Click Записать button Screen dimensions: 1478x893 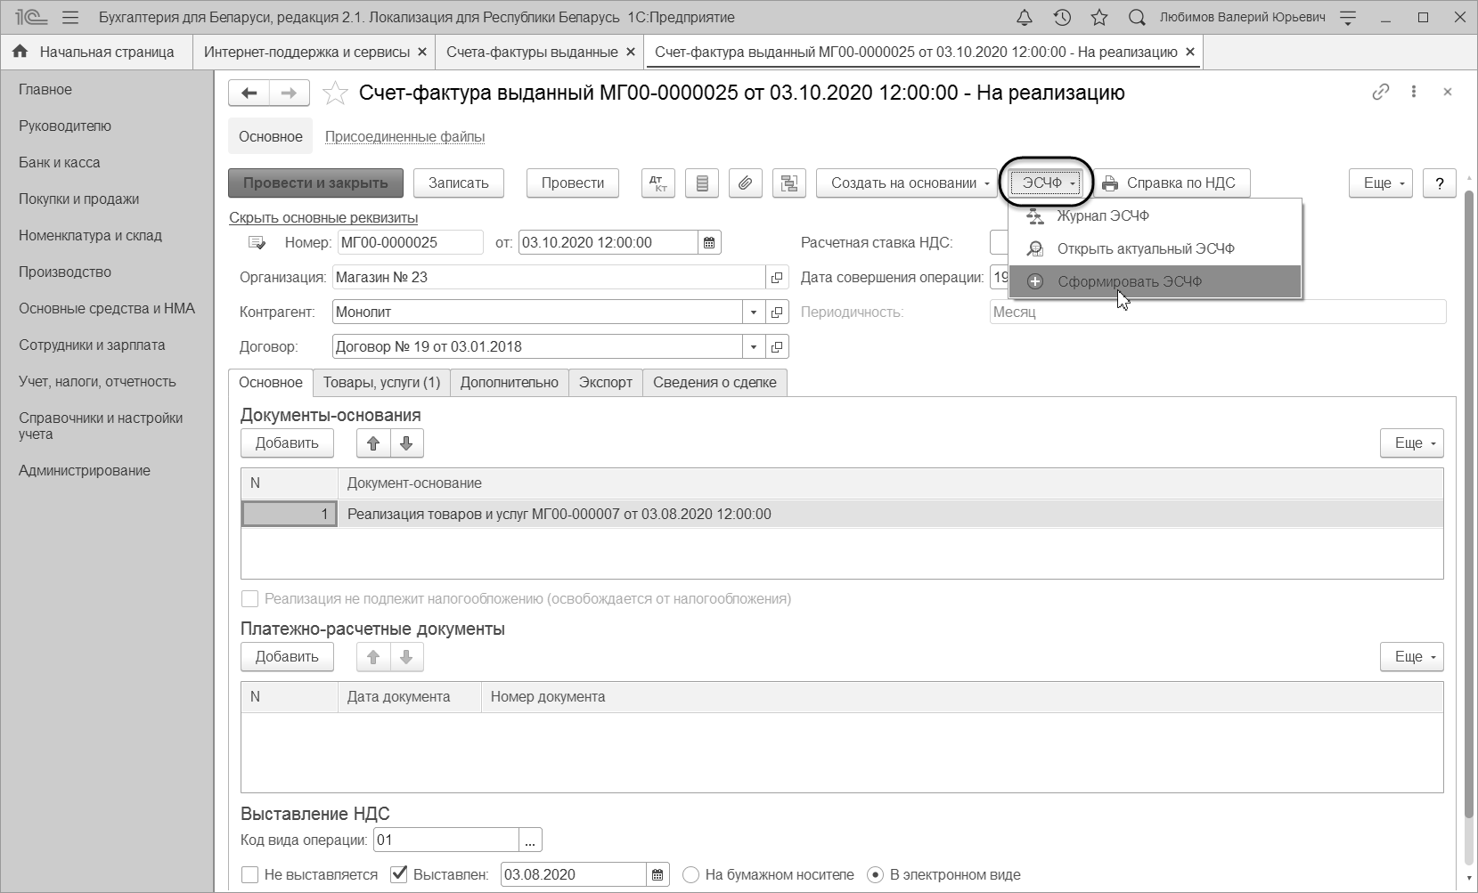pyautogui.click(x=459, y=183)
